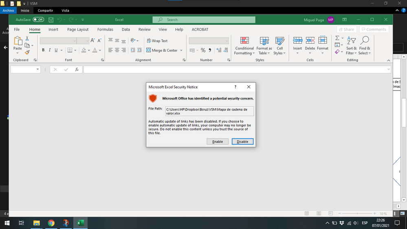The image size is (407, 229).
Task: Click the Share button
Action: click(x=347, y=29)
